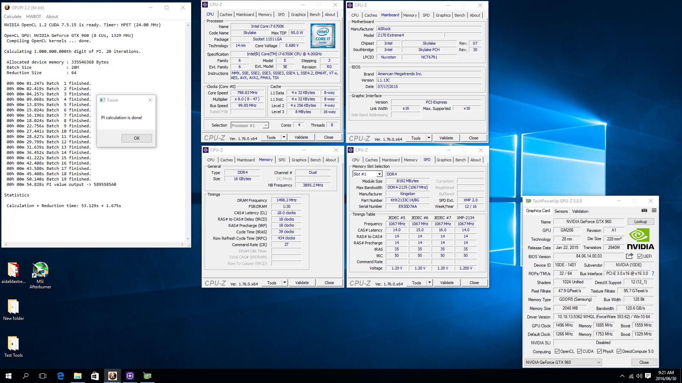The image size is (682, 383).
Task: Click the GPUPI title bar app icon
Action: tap(7, 7)
